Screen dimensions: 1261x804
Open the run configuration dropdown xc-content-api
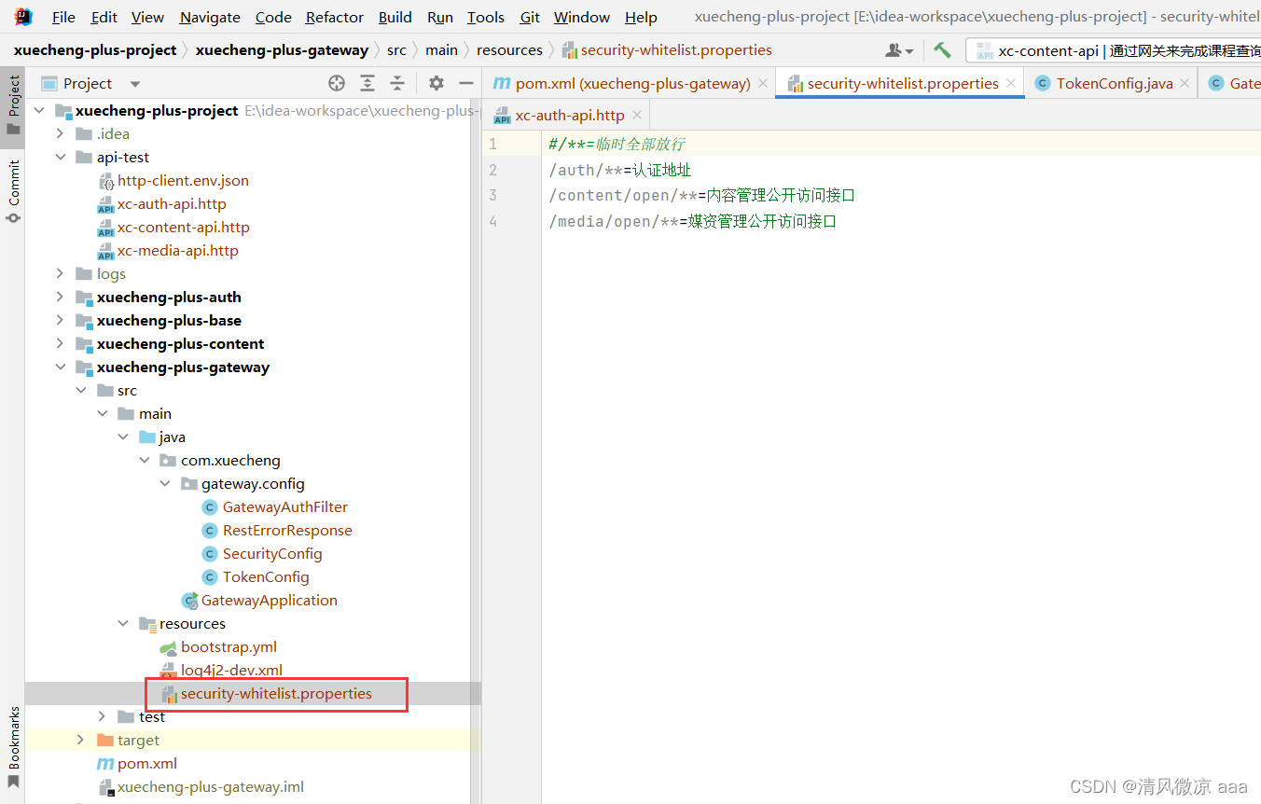coord(1114,50)
